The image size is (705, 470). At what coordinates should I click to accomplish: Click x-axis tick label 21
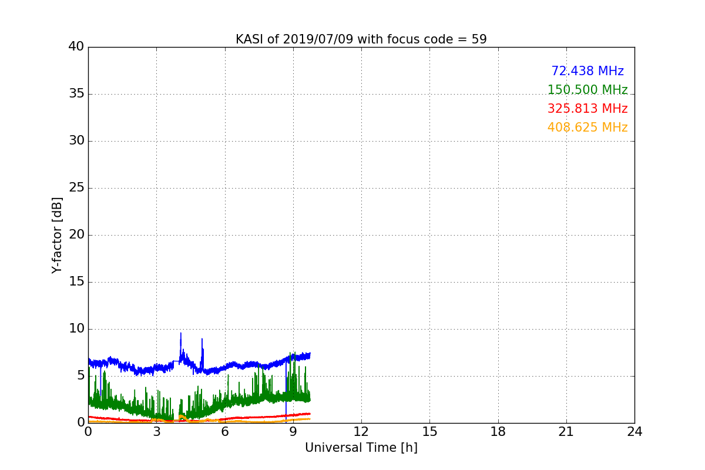click(x=566, y=432)
